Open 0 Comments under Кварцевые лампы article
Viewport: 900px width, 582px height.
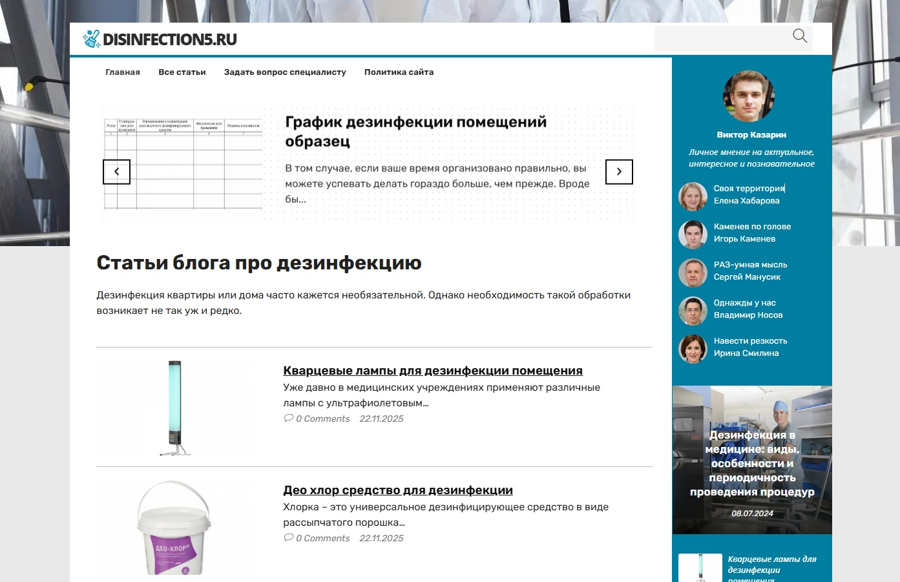(322, 419)
